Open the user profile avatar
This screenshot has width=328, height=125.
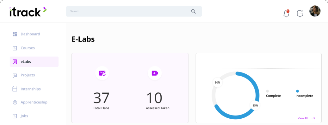(315, 11)
